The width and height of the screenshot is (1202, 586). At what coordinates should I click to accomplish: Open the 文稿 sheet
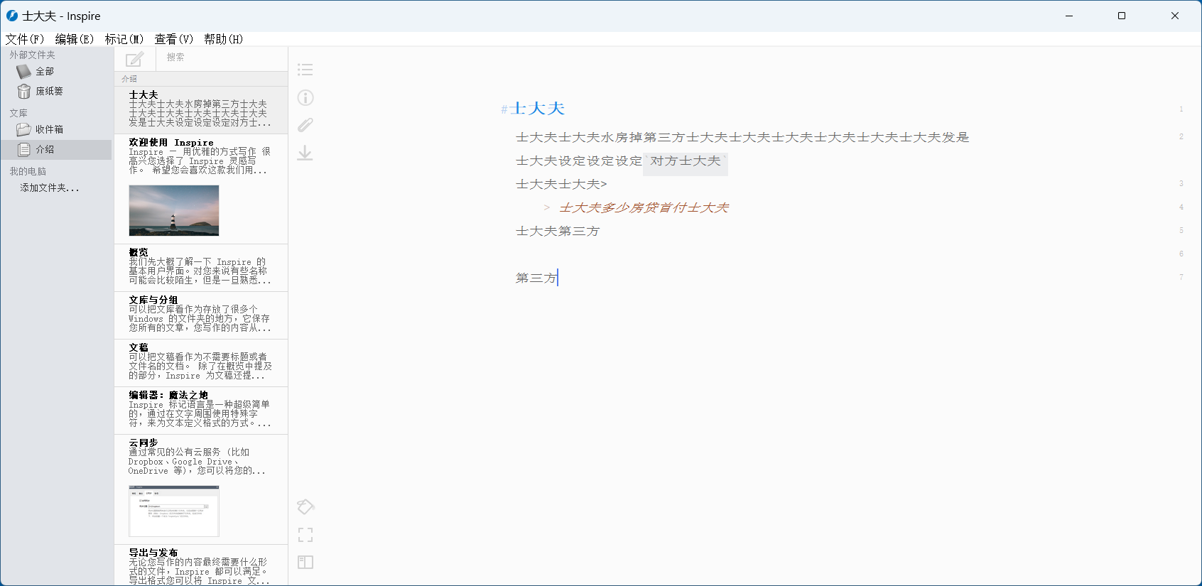tap(201, 362)
